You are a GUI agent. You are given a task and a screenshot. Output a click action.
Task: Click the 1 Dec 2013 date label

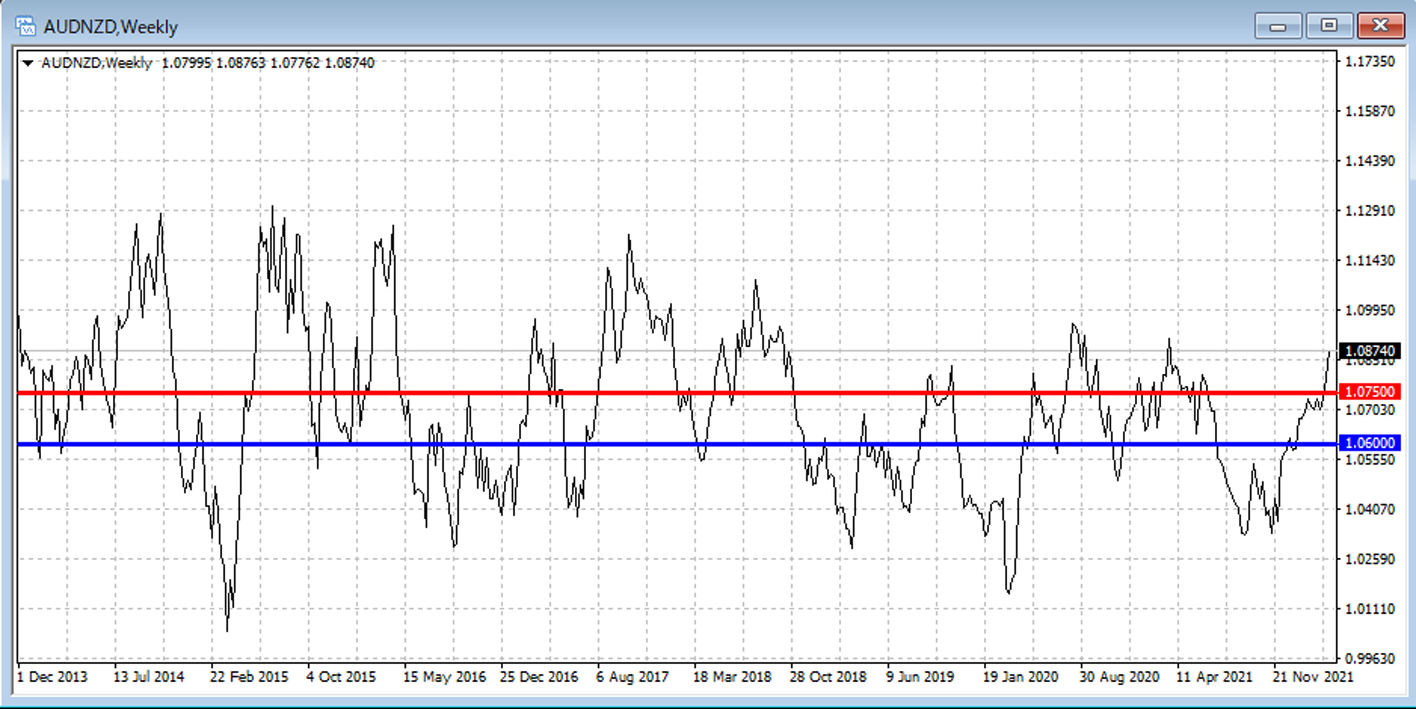[52, 676]
